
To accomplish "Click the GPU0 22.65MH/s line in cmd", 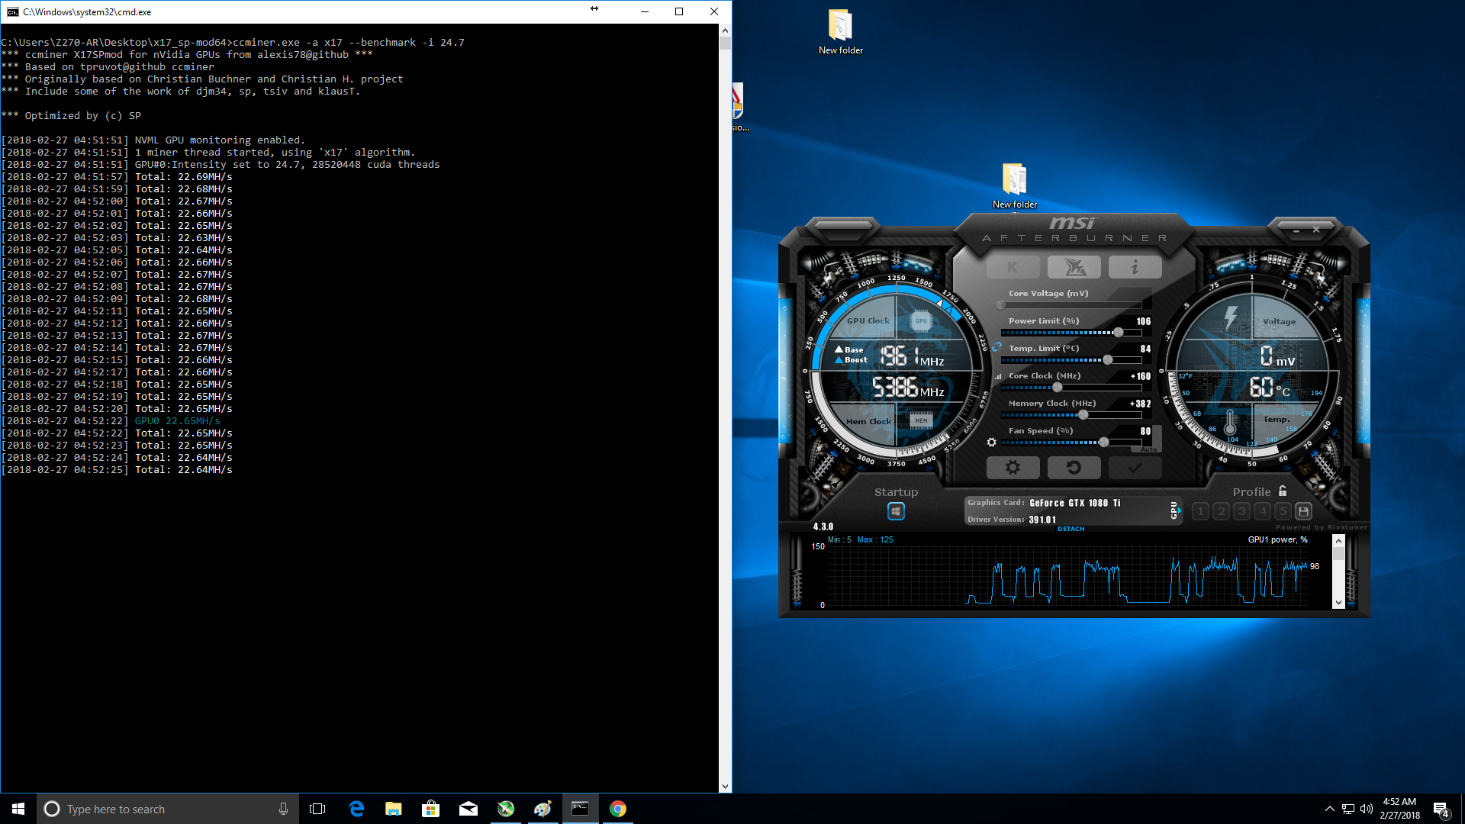I will tap(177, 421).
